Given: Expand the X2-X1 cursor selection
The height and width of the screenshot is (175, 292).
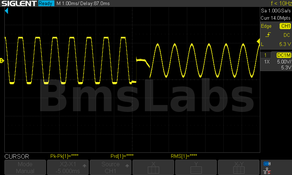Looking at the screenshot, I should coord(68,167).
